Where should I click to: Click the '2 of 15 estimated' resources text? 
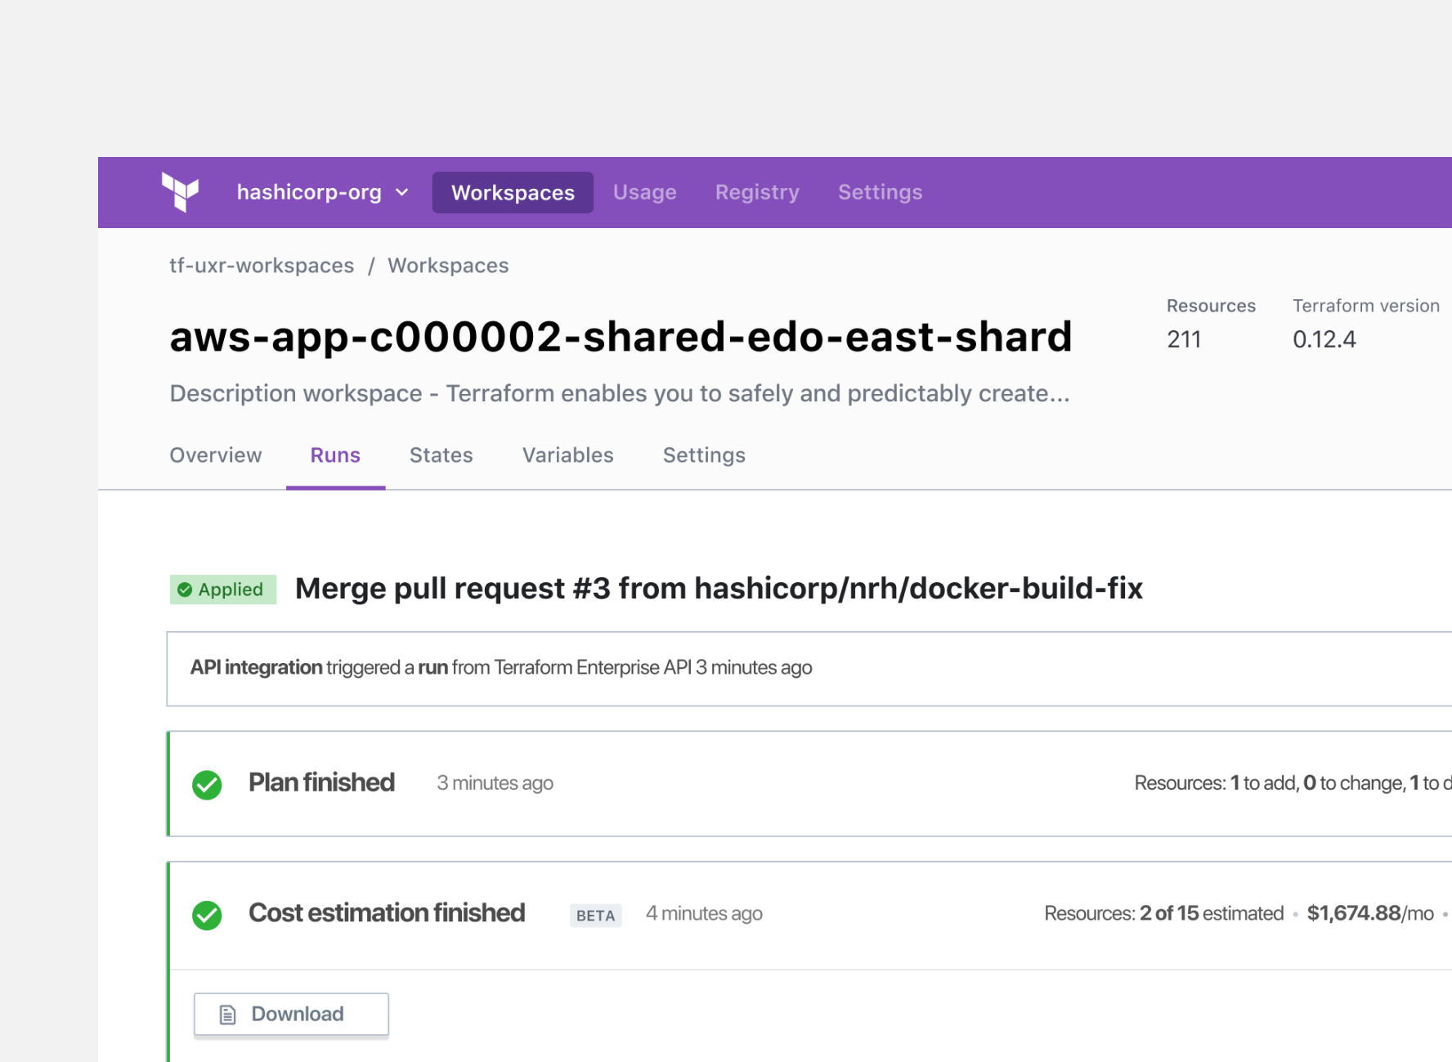pos(1212,913)
